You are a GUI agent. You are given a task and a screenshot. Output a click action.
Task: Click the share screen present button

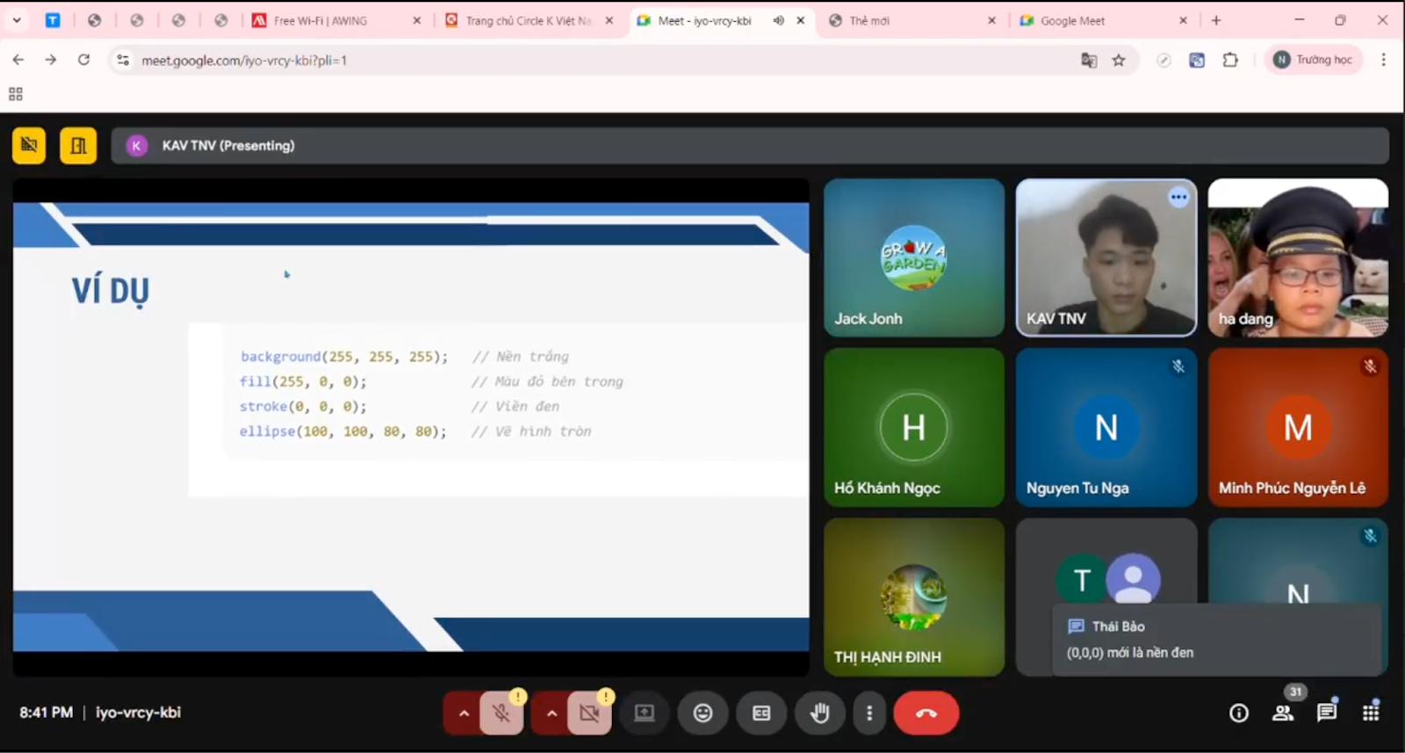(x=645, y=713)
